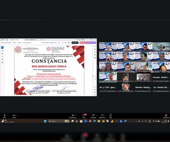
Task: Choose the signature stamp tool in Acrobat sidebar
Action: tap(2, 62)
